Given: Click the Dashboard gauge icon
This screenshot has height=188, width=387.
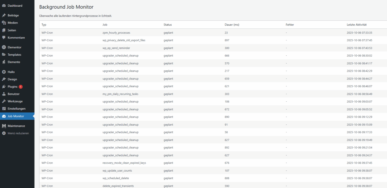Looking at the screenshot, I should 4,6.
